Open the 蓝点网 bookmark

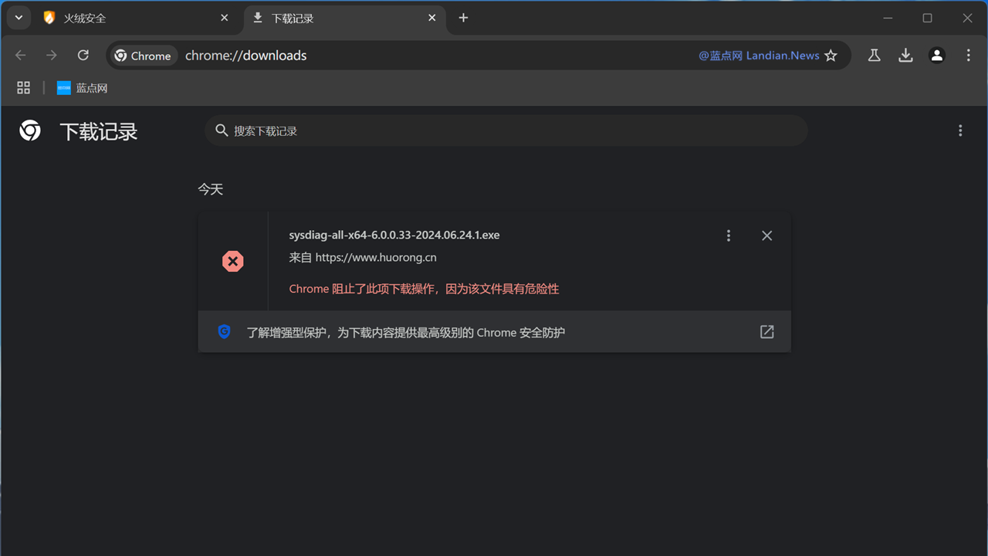tap(83, 88)
